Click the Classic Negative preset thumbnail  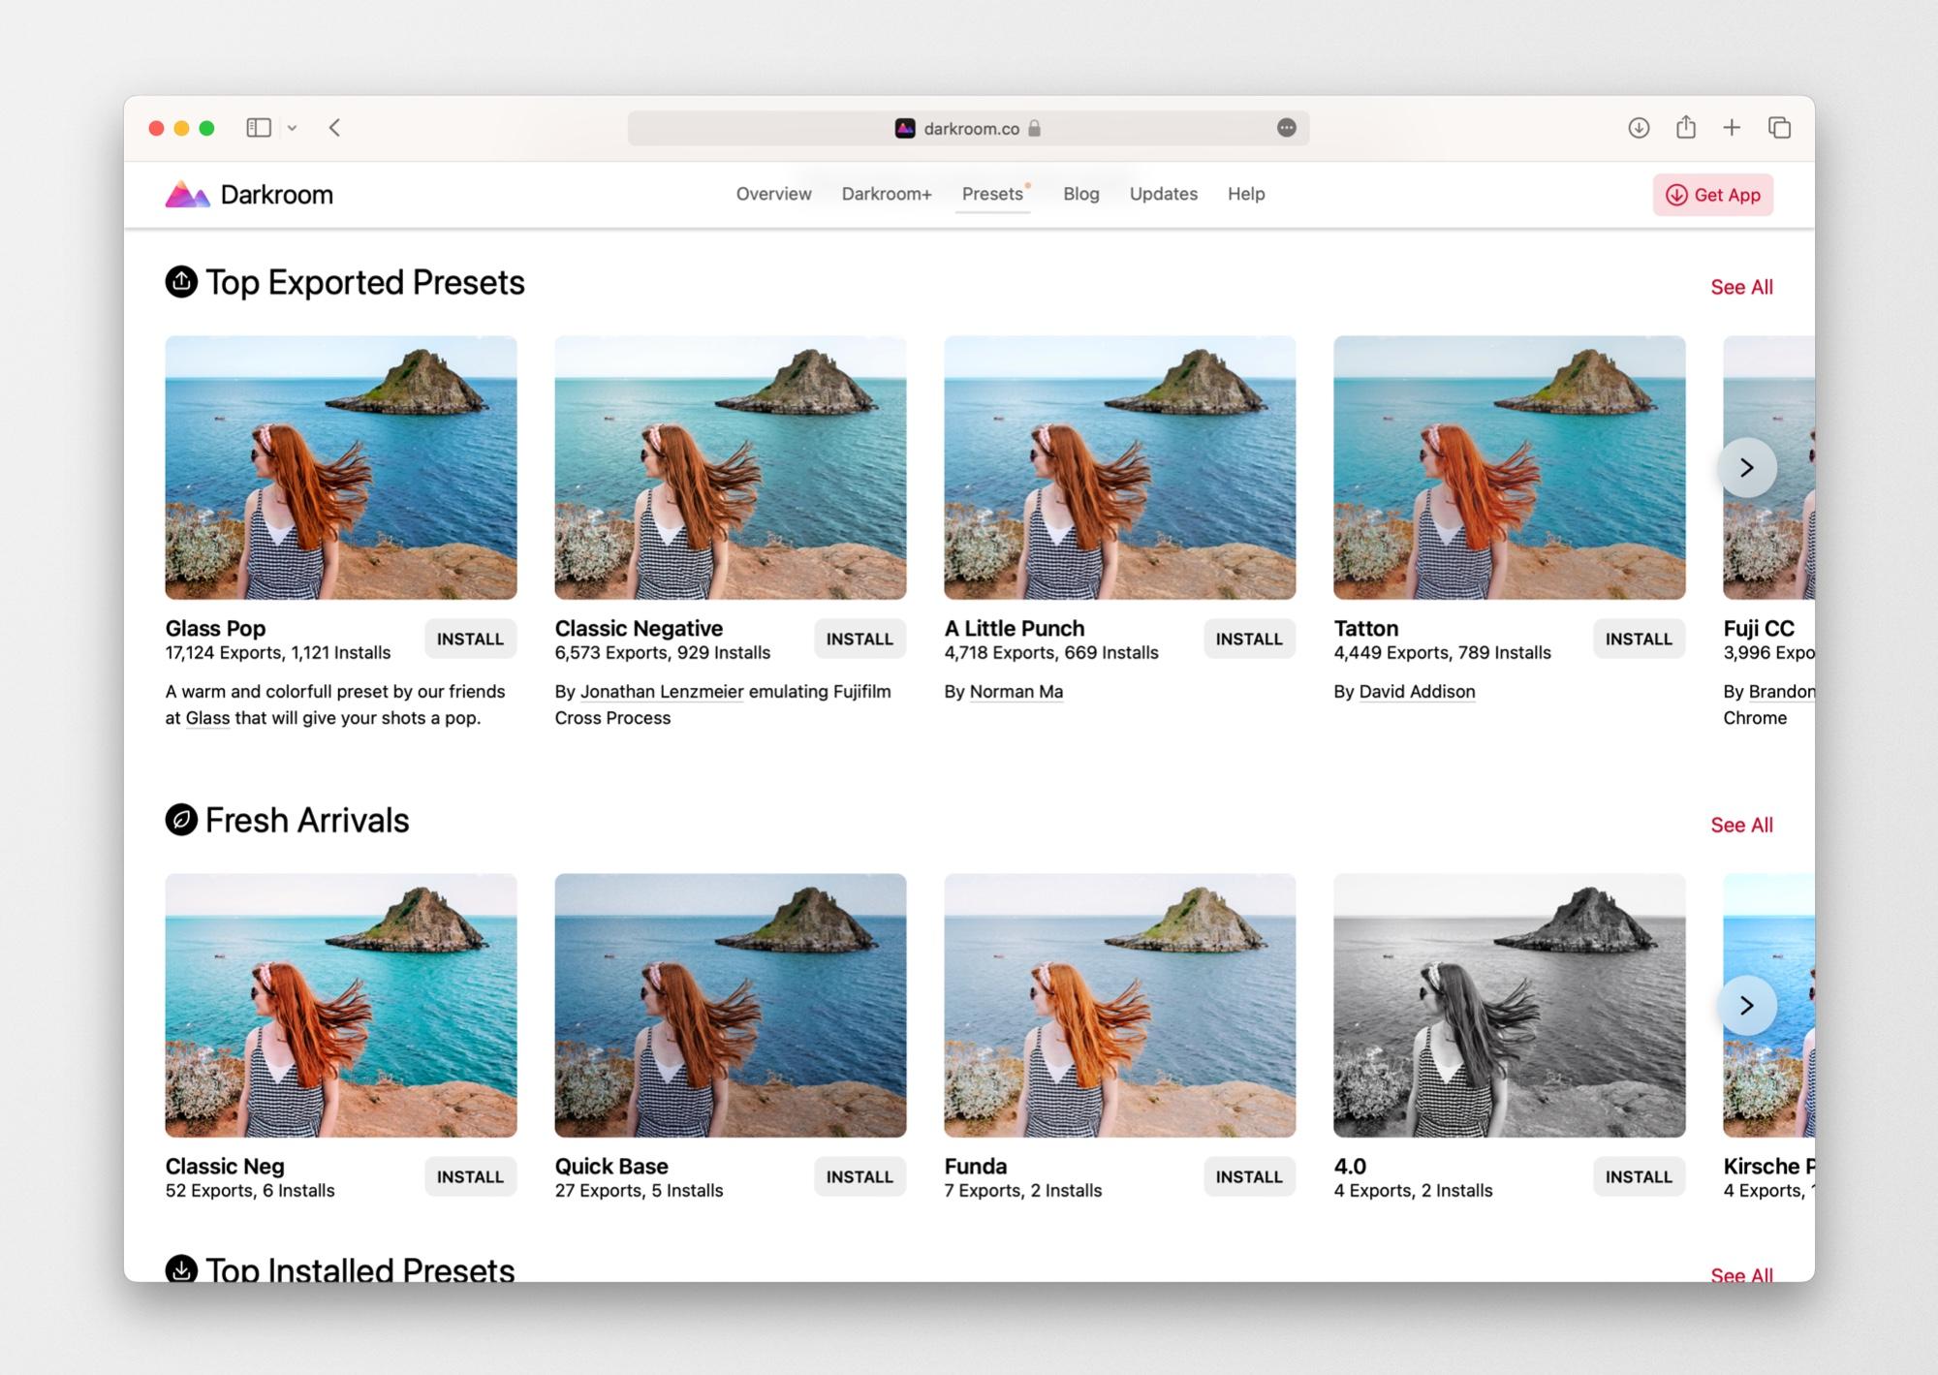(x=730, y=468)
